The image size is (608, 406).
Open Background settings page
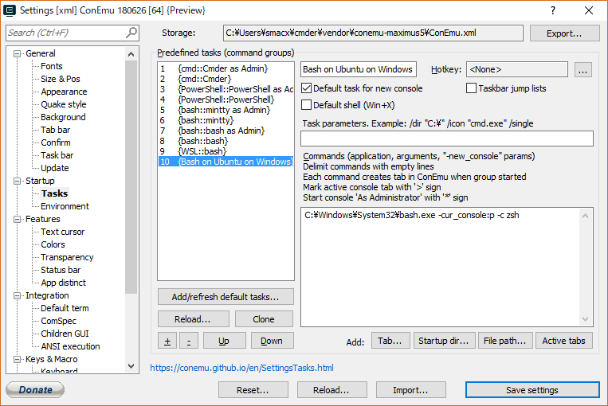[x=63, y=117]
